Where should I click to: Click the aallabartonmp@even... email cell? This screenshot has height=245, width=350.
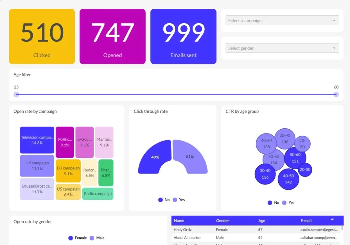coord(319,237)
